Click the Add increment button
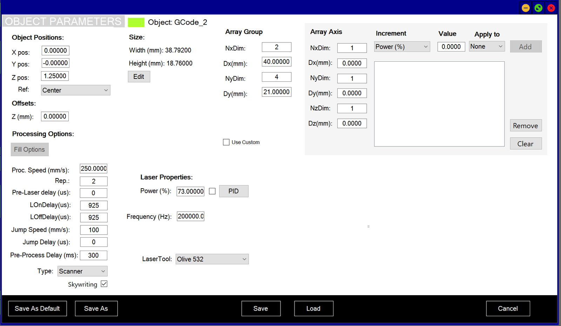 [526, 47]
